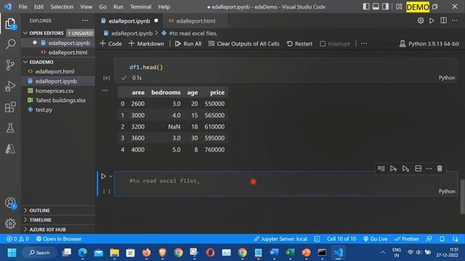The image size is (465, 261).
Task: Click Run All in notebook toolbar
Action: [188, 43]
